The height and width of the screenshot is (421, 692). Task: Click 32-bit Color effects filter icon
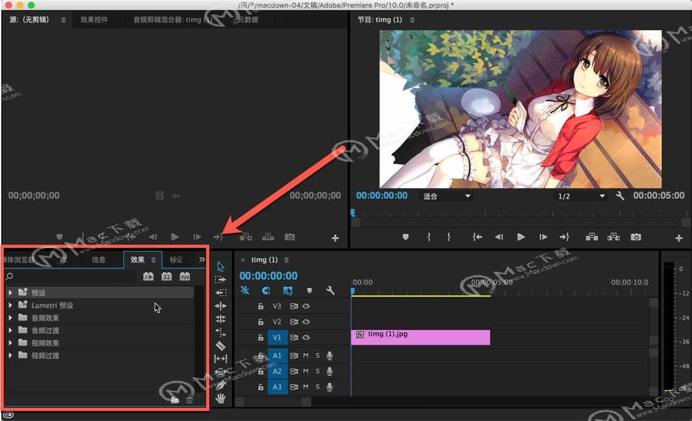pyautogui.click(x=167, y=277)
